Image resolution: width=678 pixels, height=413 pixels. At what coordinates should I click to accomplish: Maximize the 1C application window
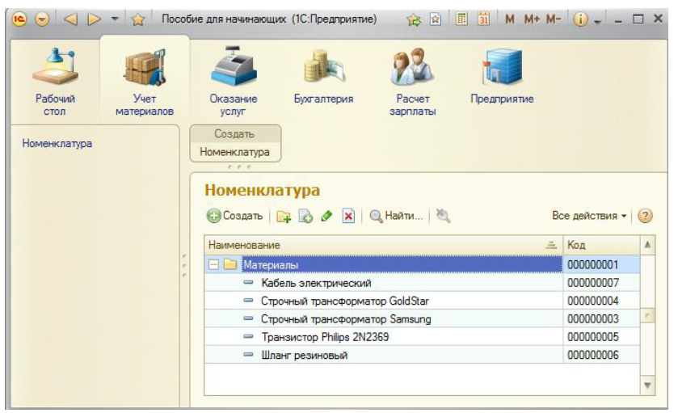638,19
